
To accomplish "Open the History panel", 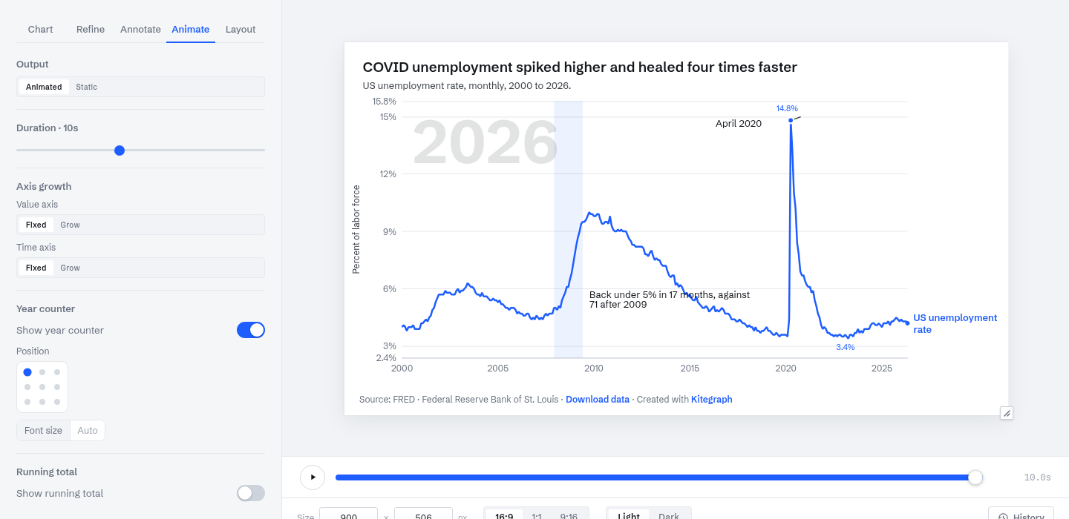I will click(1021, 513).
